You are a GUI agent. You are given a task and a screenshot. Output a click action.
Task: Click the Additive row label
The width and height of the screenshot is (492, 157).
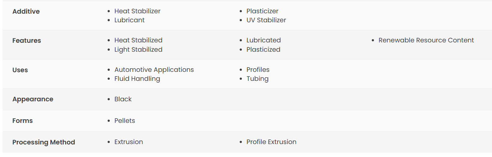(26, 11)
